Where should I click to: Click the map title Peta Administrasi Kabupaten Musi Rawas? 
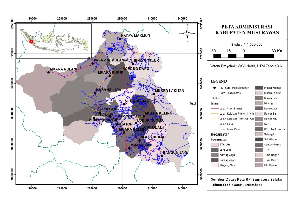click(247, 29)
